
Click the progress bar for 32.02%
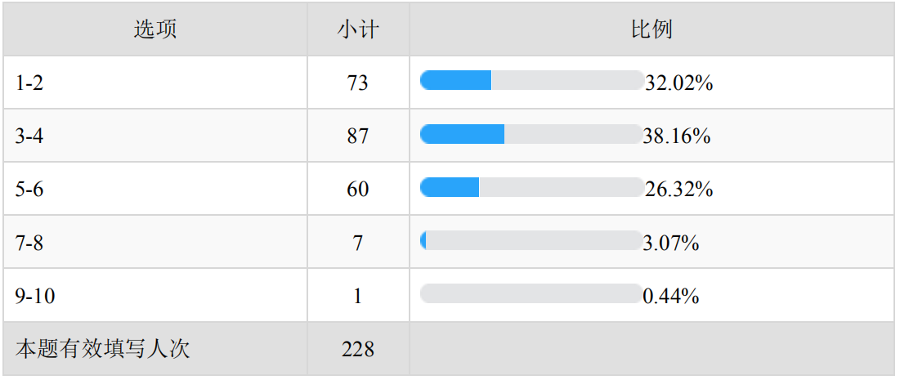pyautogui.click(x=531, y=81)
